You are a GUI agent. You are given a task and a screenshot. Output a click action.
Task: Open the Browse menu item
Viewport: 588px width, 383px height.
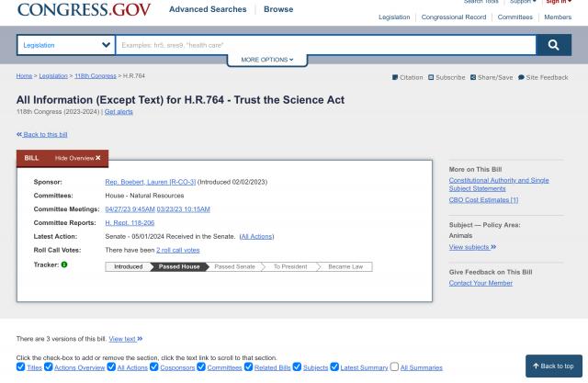click(278, 9)
